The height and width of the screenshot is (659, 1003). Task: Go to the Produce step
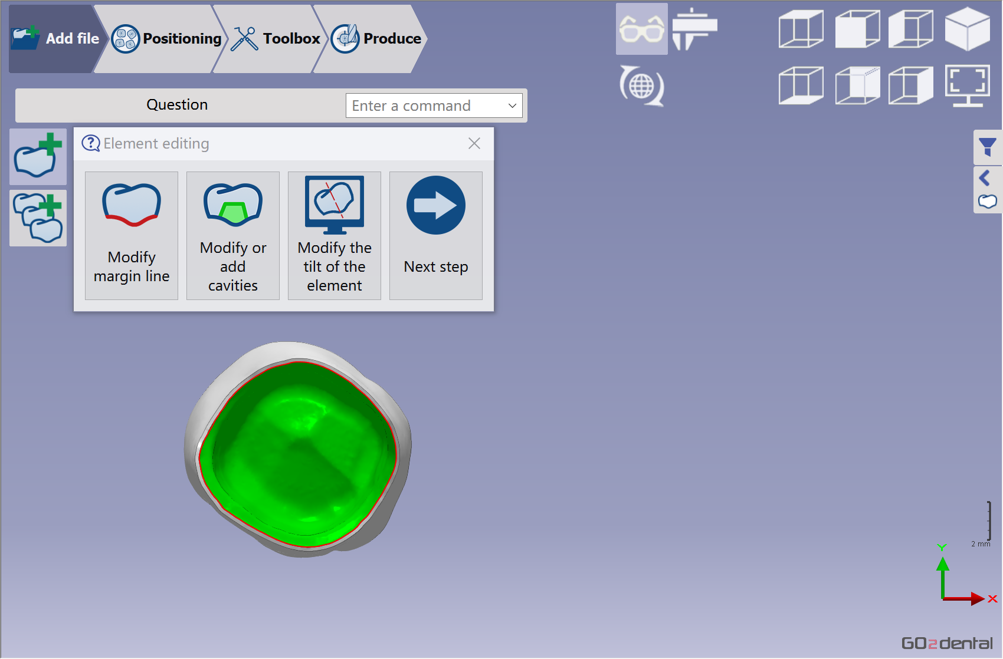click(x=376, y=39)
